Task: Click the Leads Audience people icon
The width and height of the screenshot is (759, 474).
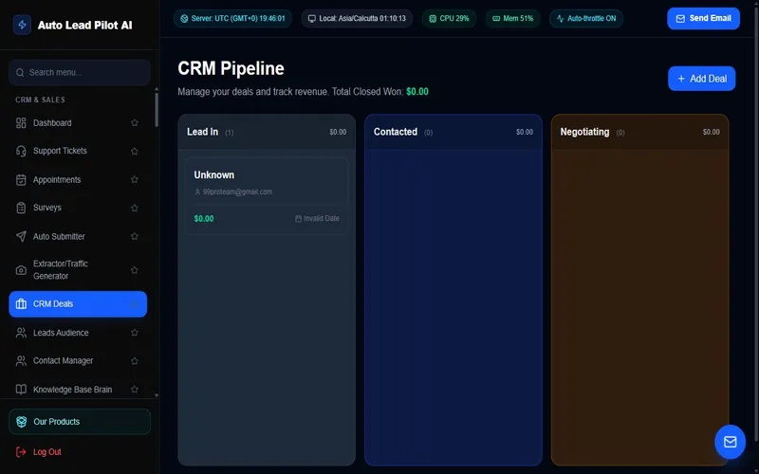Action: (x=21, y=333)
